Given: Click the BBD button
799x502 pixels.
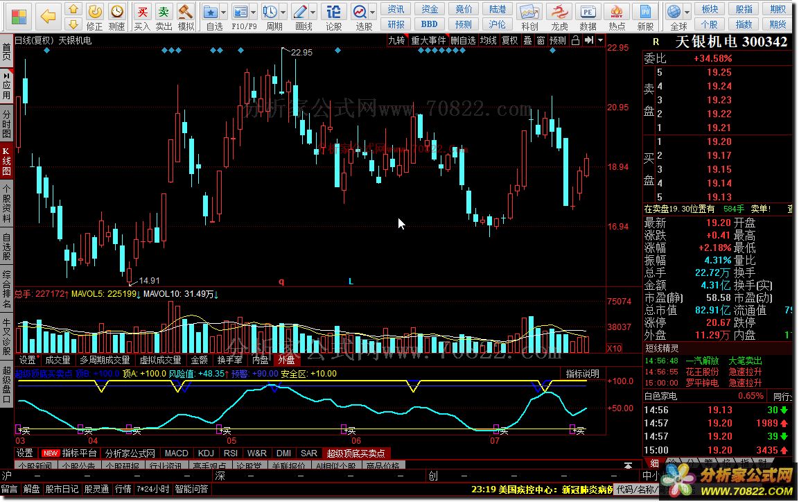Looking at the screenshot, I should click(430, 24).
